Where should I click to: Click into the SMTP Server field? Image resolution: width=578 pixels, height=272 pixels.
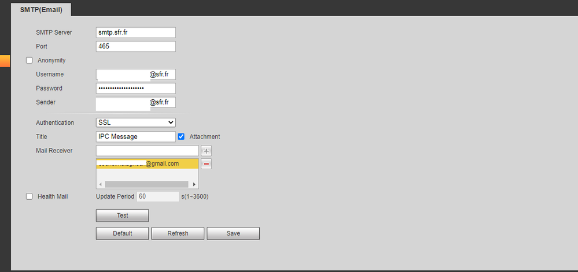tap(135, 33)
